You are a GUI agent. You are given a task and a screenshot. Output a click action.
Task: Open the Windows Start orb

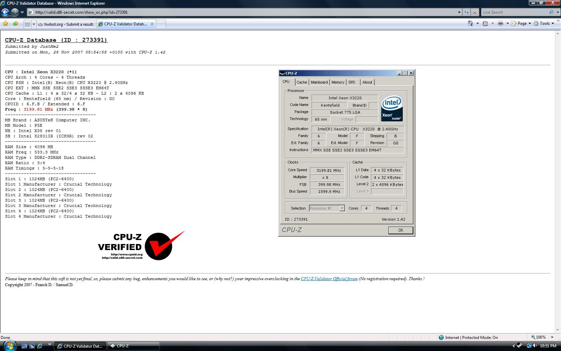tap(9, 346)
